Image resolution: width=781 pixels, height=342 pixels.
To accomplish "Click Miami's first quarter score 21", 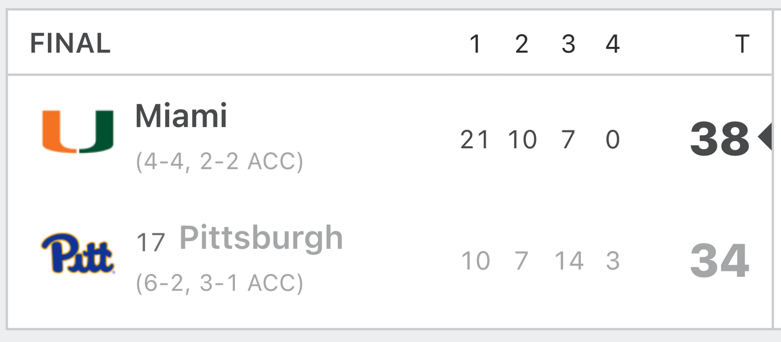I will coord(475,140).
